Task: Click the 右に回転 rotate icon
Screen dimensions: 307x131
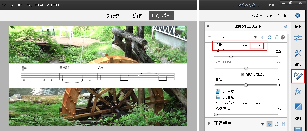Action: click(x=218, y=97)
